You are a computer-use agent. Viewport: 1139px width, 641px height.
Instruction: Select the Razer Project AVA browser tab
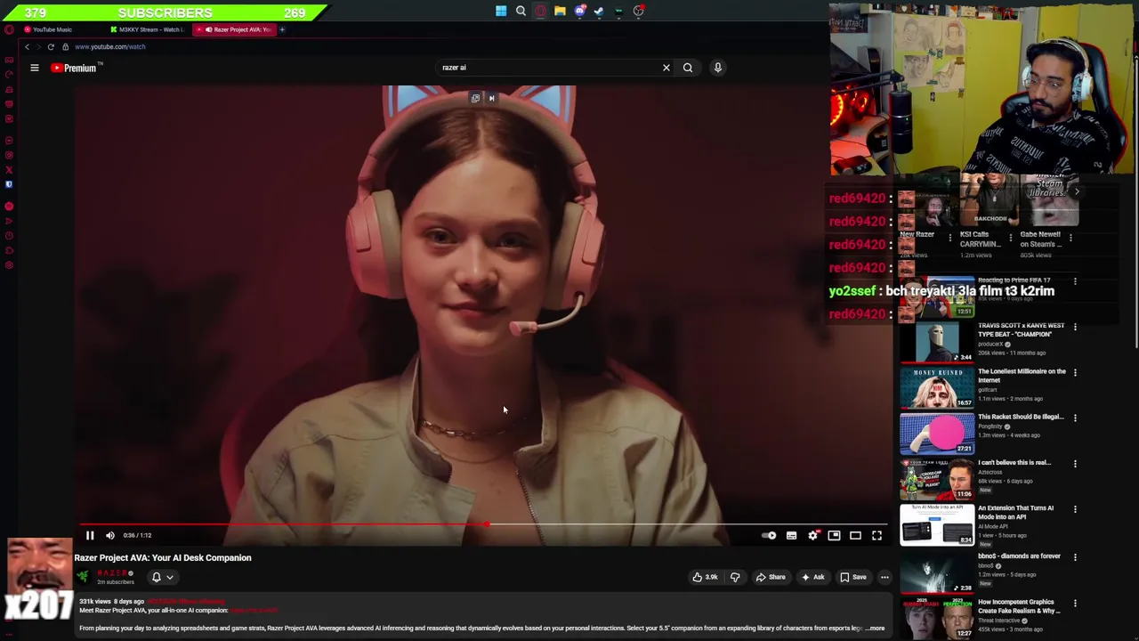coord(236,29)
